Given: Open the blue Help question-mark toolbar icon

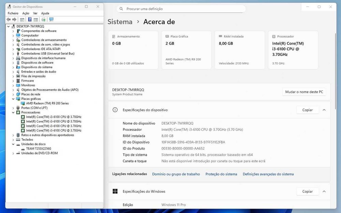Looking at the screenshot, I should point(30,19).
